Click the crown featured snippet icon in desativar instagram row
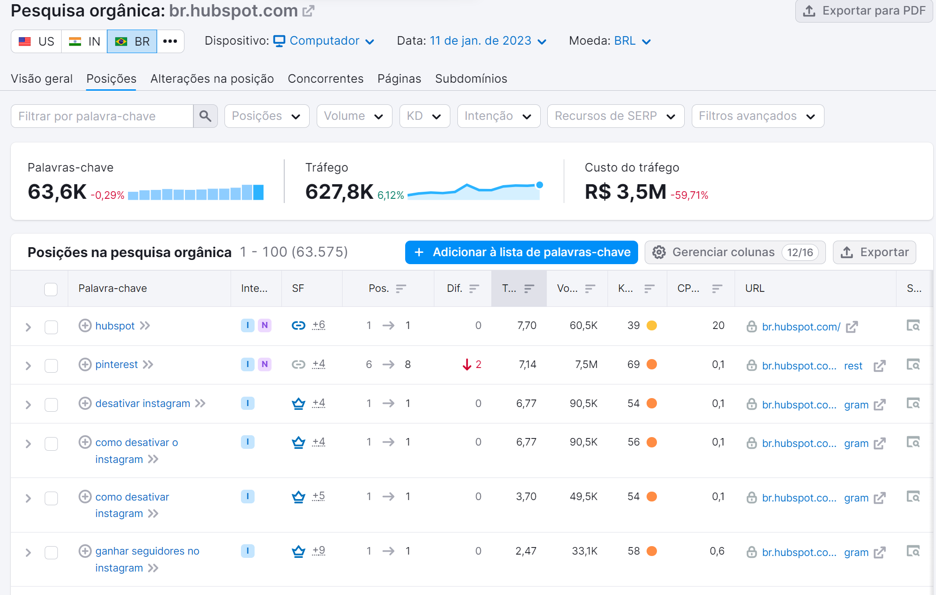936x595 pixels. (298, 403)
